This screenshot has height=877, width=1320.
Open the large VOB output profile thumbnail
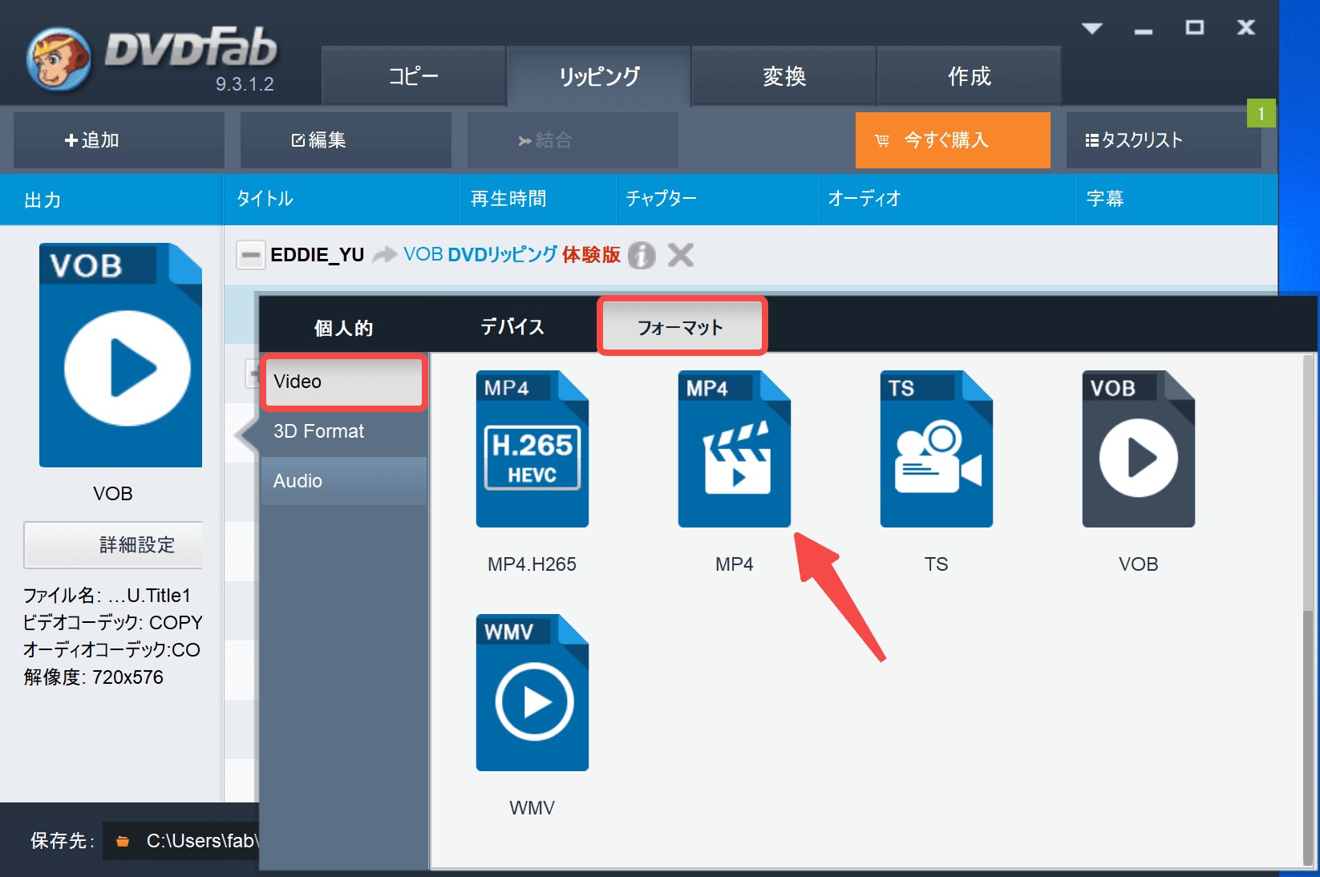(x=120, y=355)
